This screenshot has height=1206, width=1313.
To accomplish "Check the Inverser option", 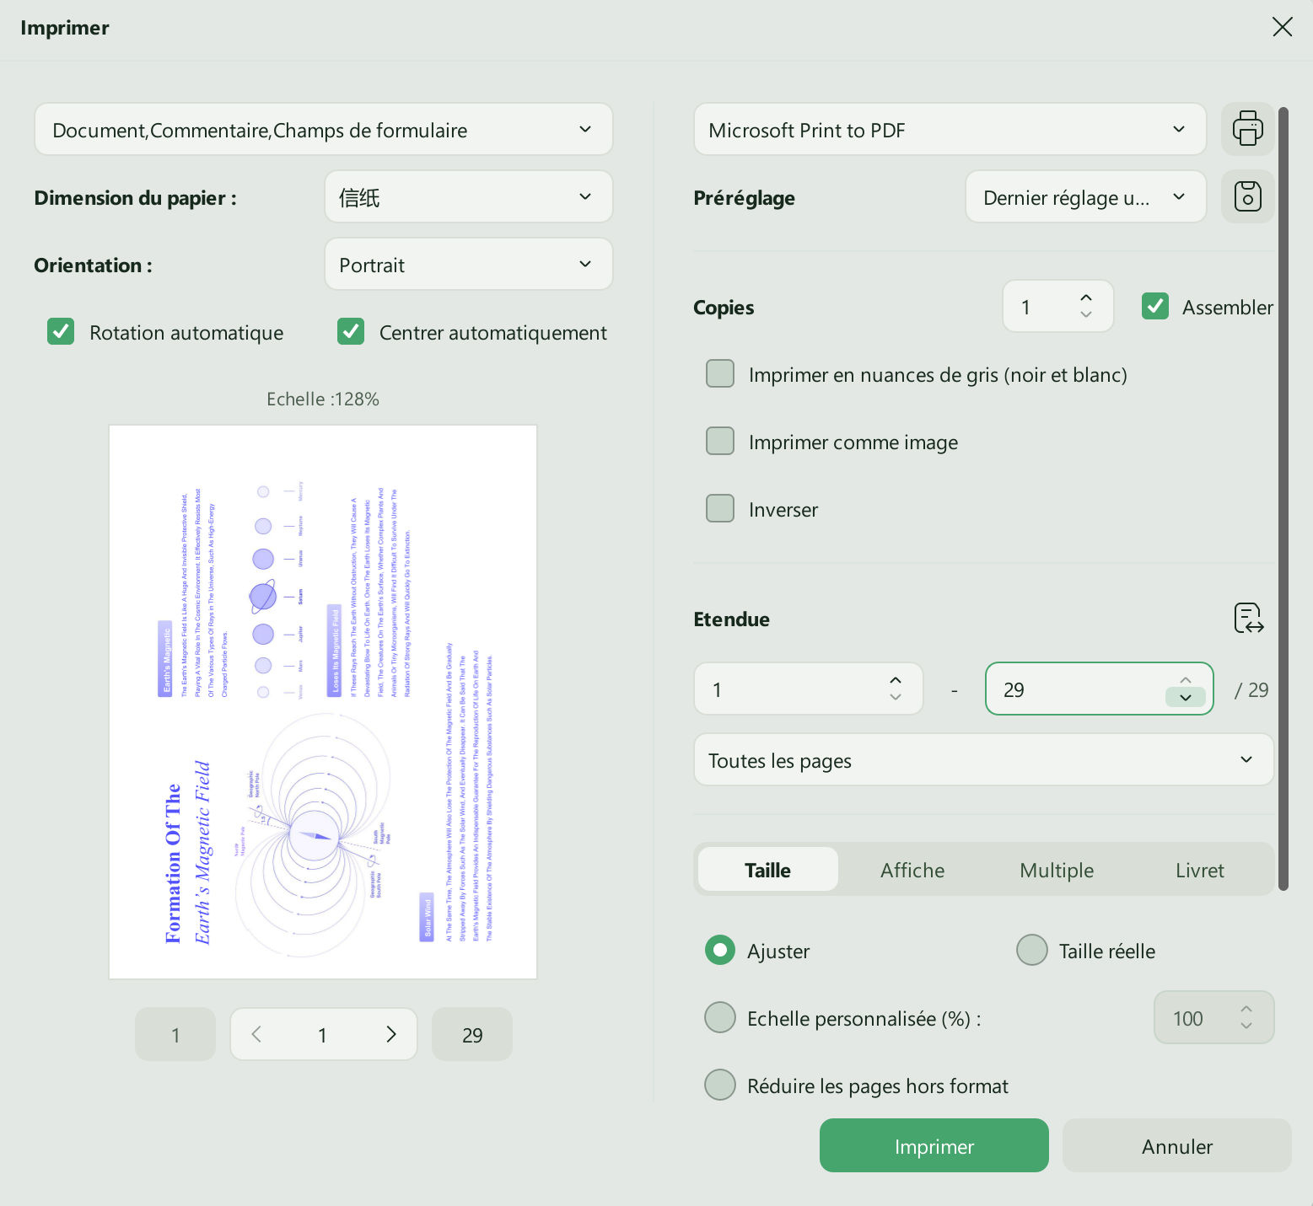I will click(x=720, y=508).
